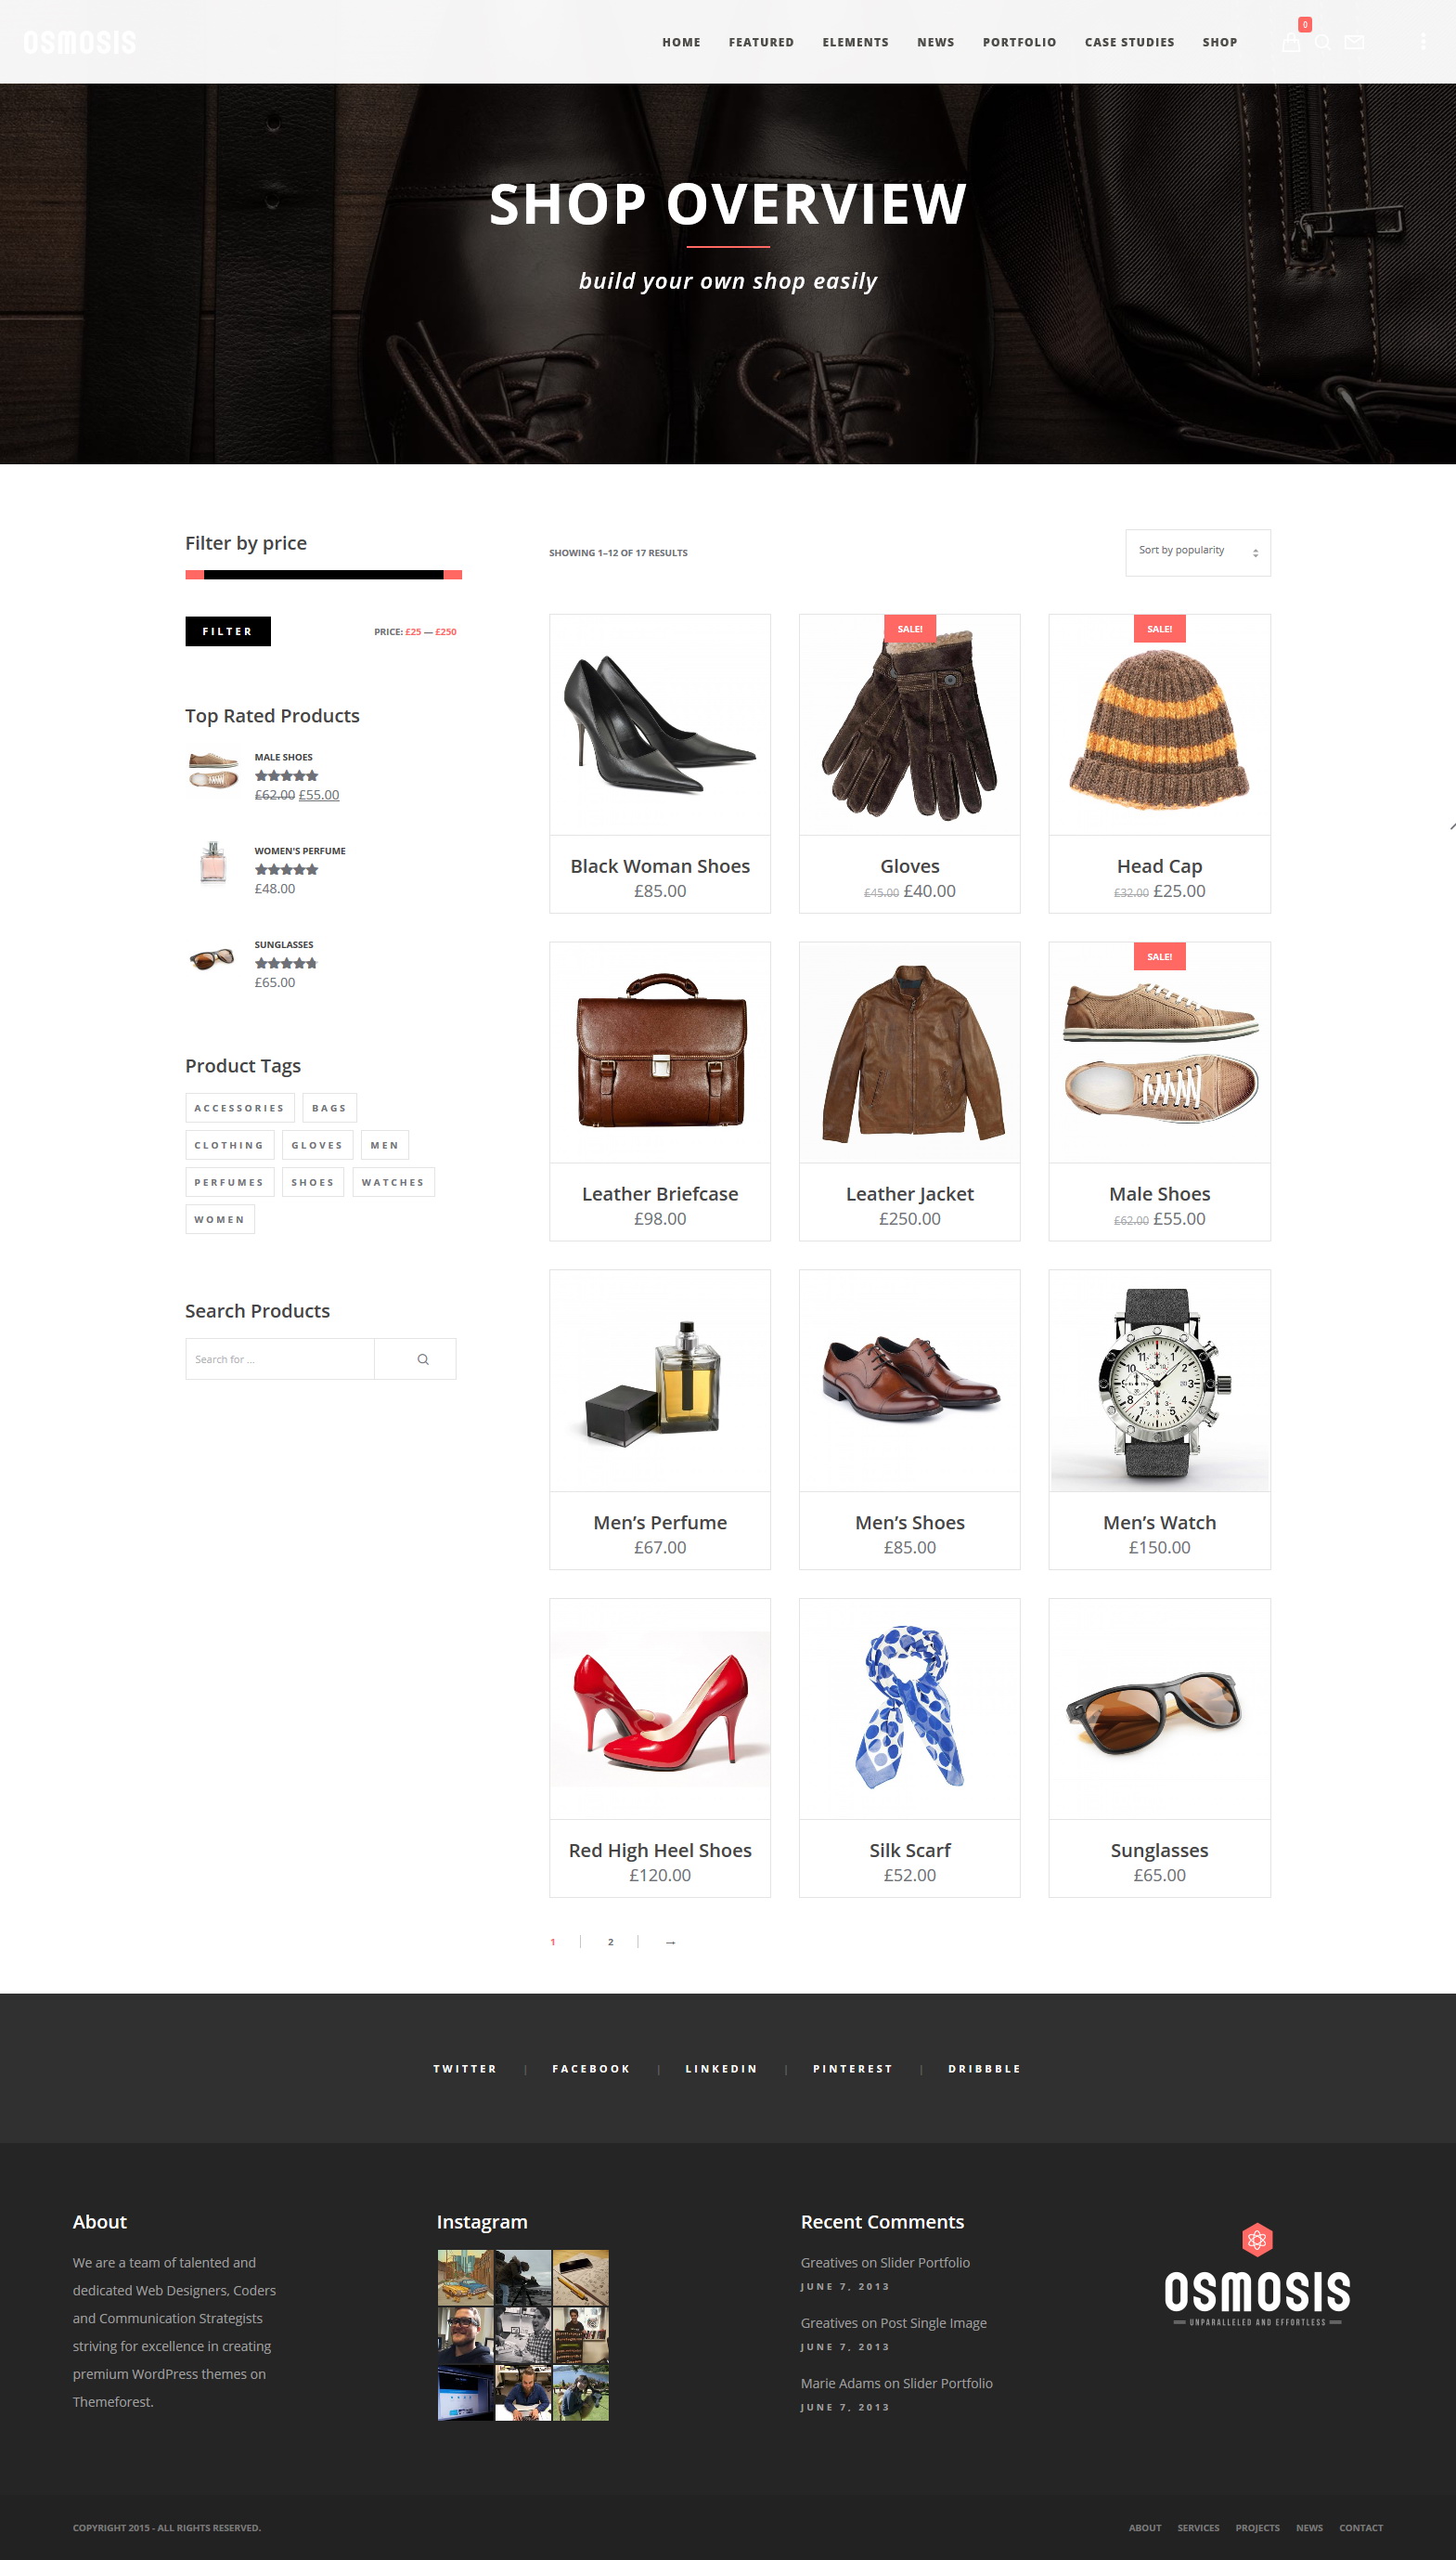Click the Osmosis logo in header
Image resolution: width=1456 pixels, height=2560 pixels.
click(80, 42)
